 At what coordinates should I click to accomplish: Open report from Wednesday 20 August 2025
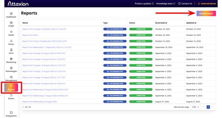pyautogui.click(x=40, y=102)
